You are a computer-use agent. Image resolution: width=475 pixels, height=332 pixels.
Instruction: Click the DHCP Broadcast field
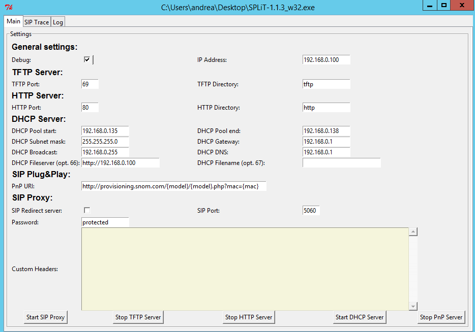[x=105, y=152]
